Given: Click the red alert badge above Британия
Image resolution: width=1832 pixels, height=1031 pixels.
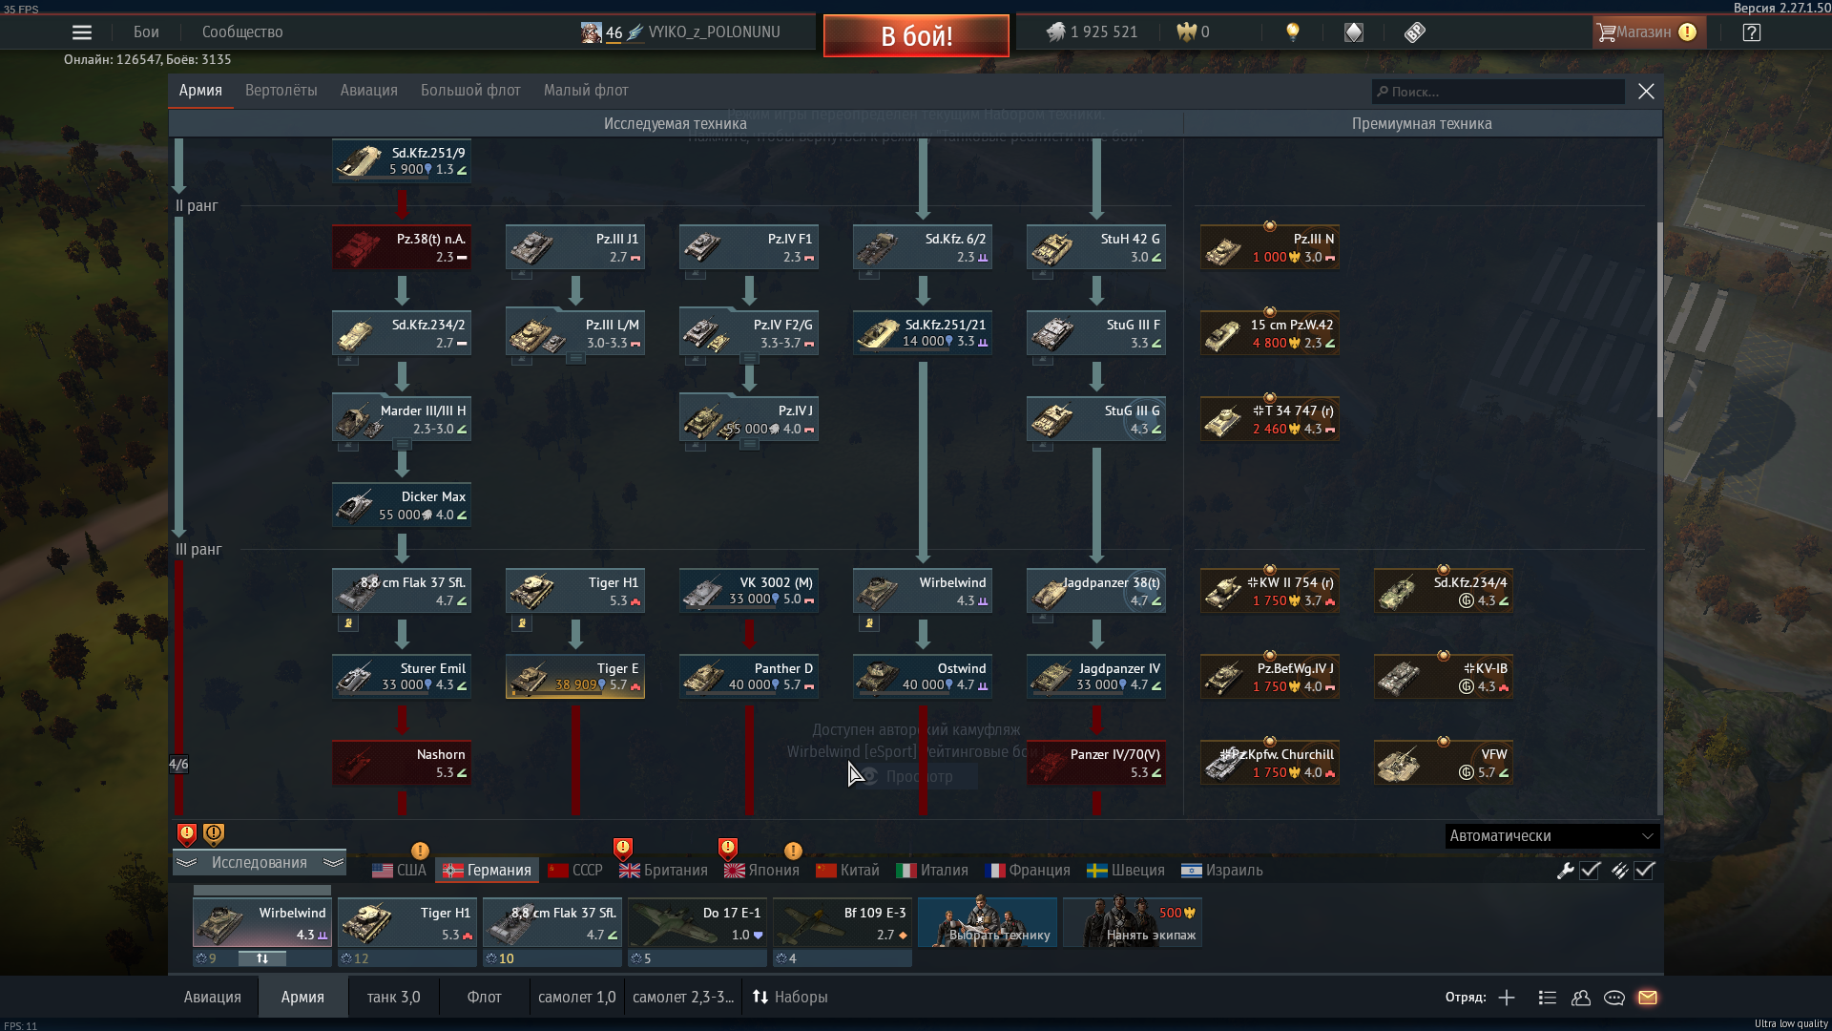Looking at the screenshot, I should coord(623,849).
